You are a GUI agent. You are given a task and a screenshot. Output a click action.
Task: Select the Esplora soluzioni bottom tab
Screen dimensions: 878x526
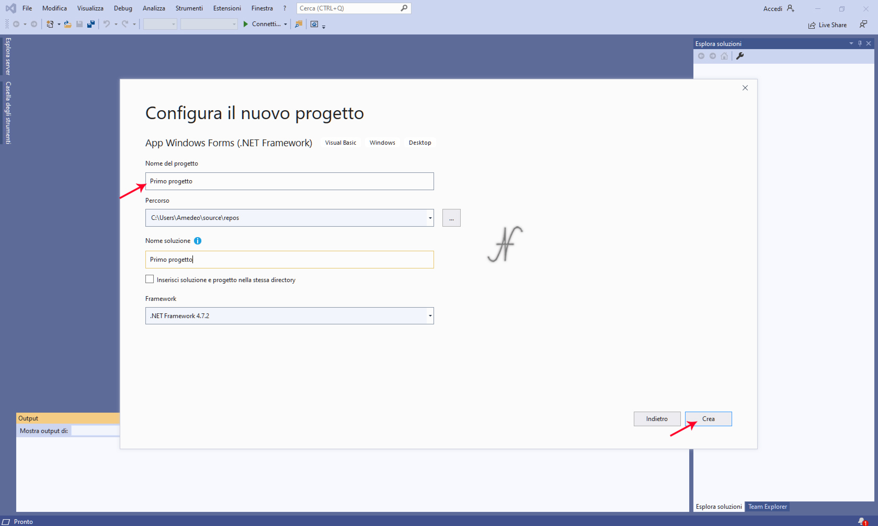(x=719, y=507)
